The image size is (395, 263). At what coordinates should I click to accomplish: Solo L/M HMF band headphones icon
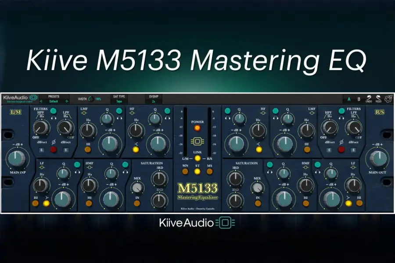pos(125,172)
